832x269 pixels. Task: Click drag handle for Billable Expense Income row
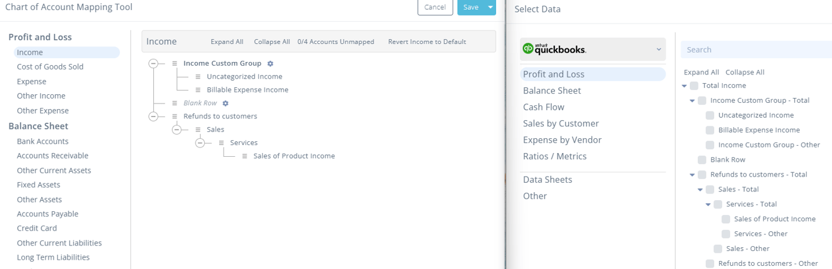[198, 90]
